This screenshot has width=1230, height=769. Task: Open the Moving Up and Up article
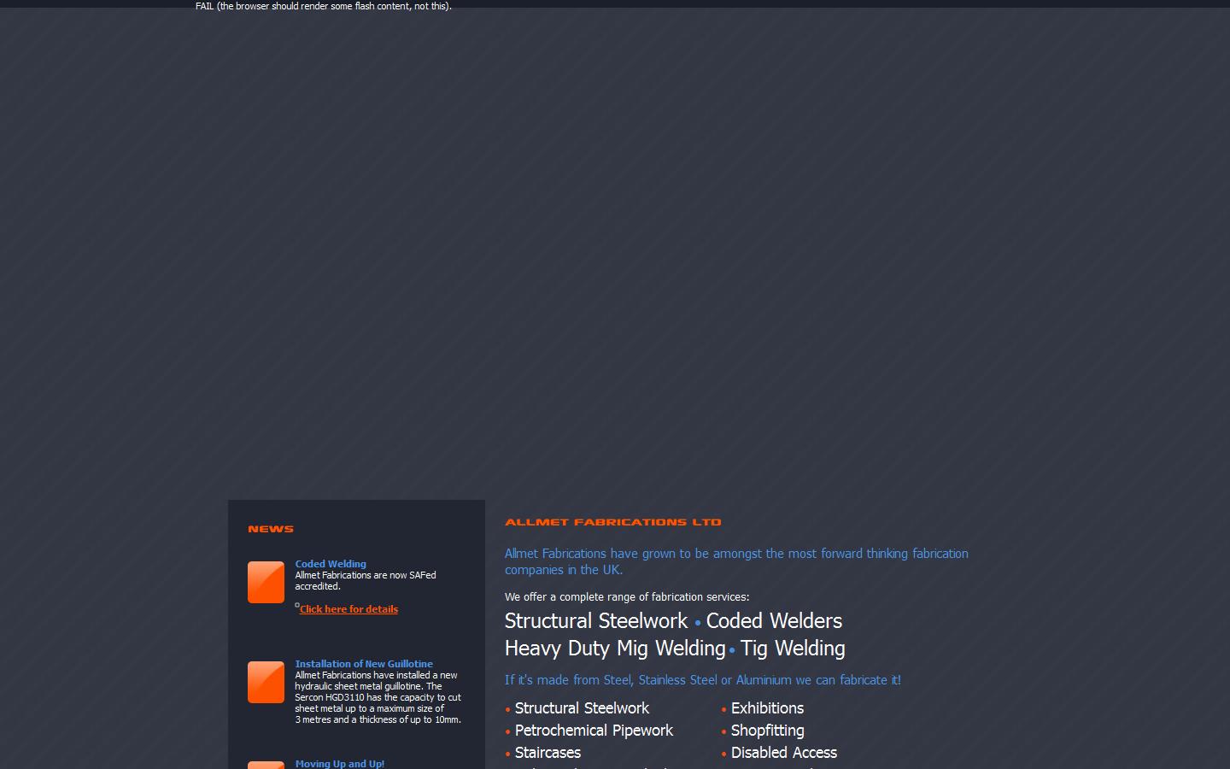pos(339,764)
